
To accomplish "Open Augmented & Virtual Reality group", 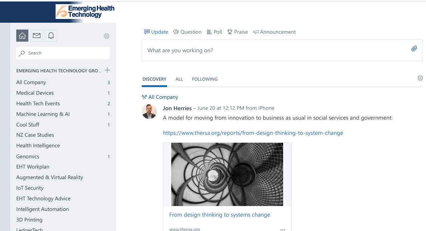I will [50, 177].
